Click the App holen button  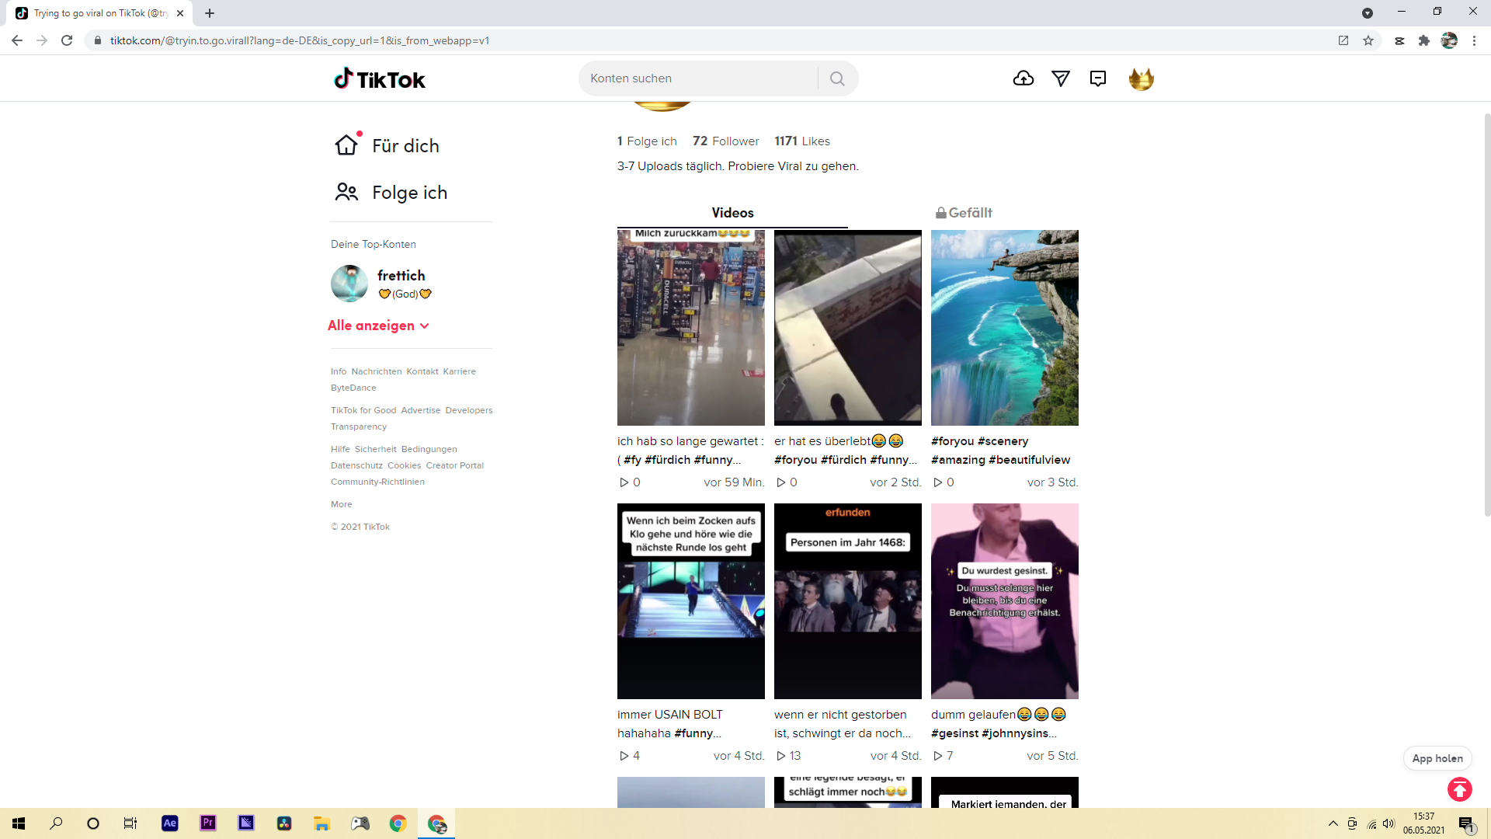tap(1436, 758)
